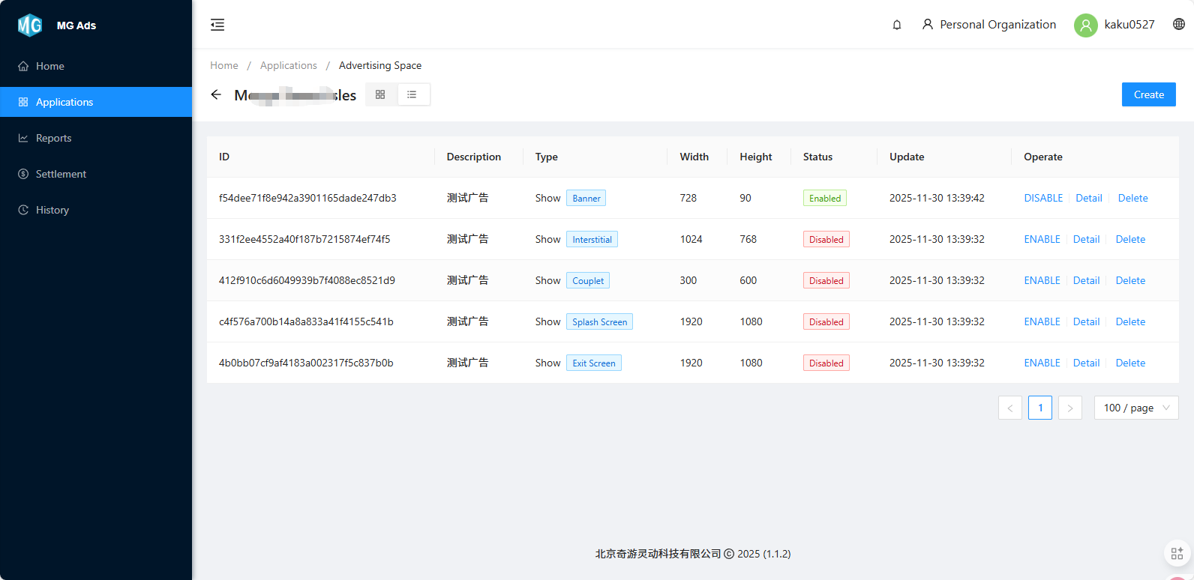Disable the Banner advertising space
1194x580 pixels.
click(x=1043, y=198)
